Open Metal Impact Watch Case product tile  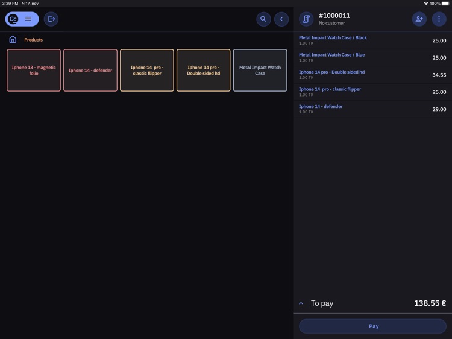click(x=260, y=71)
